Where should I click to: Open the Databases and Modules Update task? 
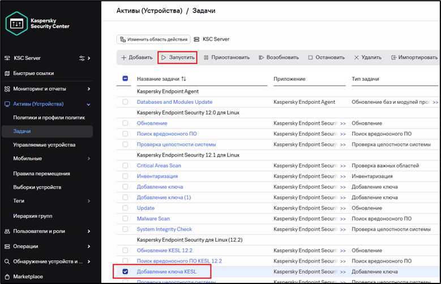click(175, 102)
